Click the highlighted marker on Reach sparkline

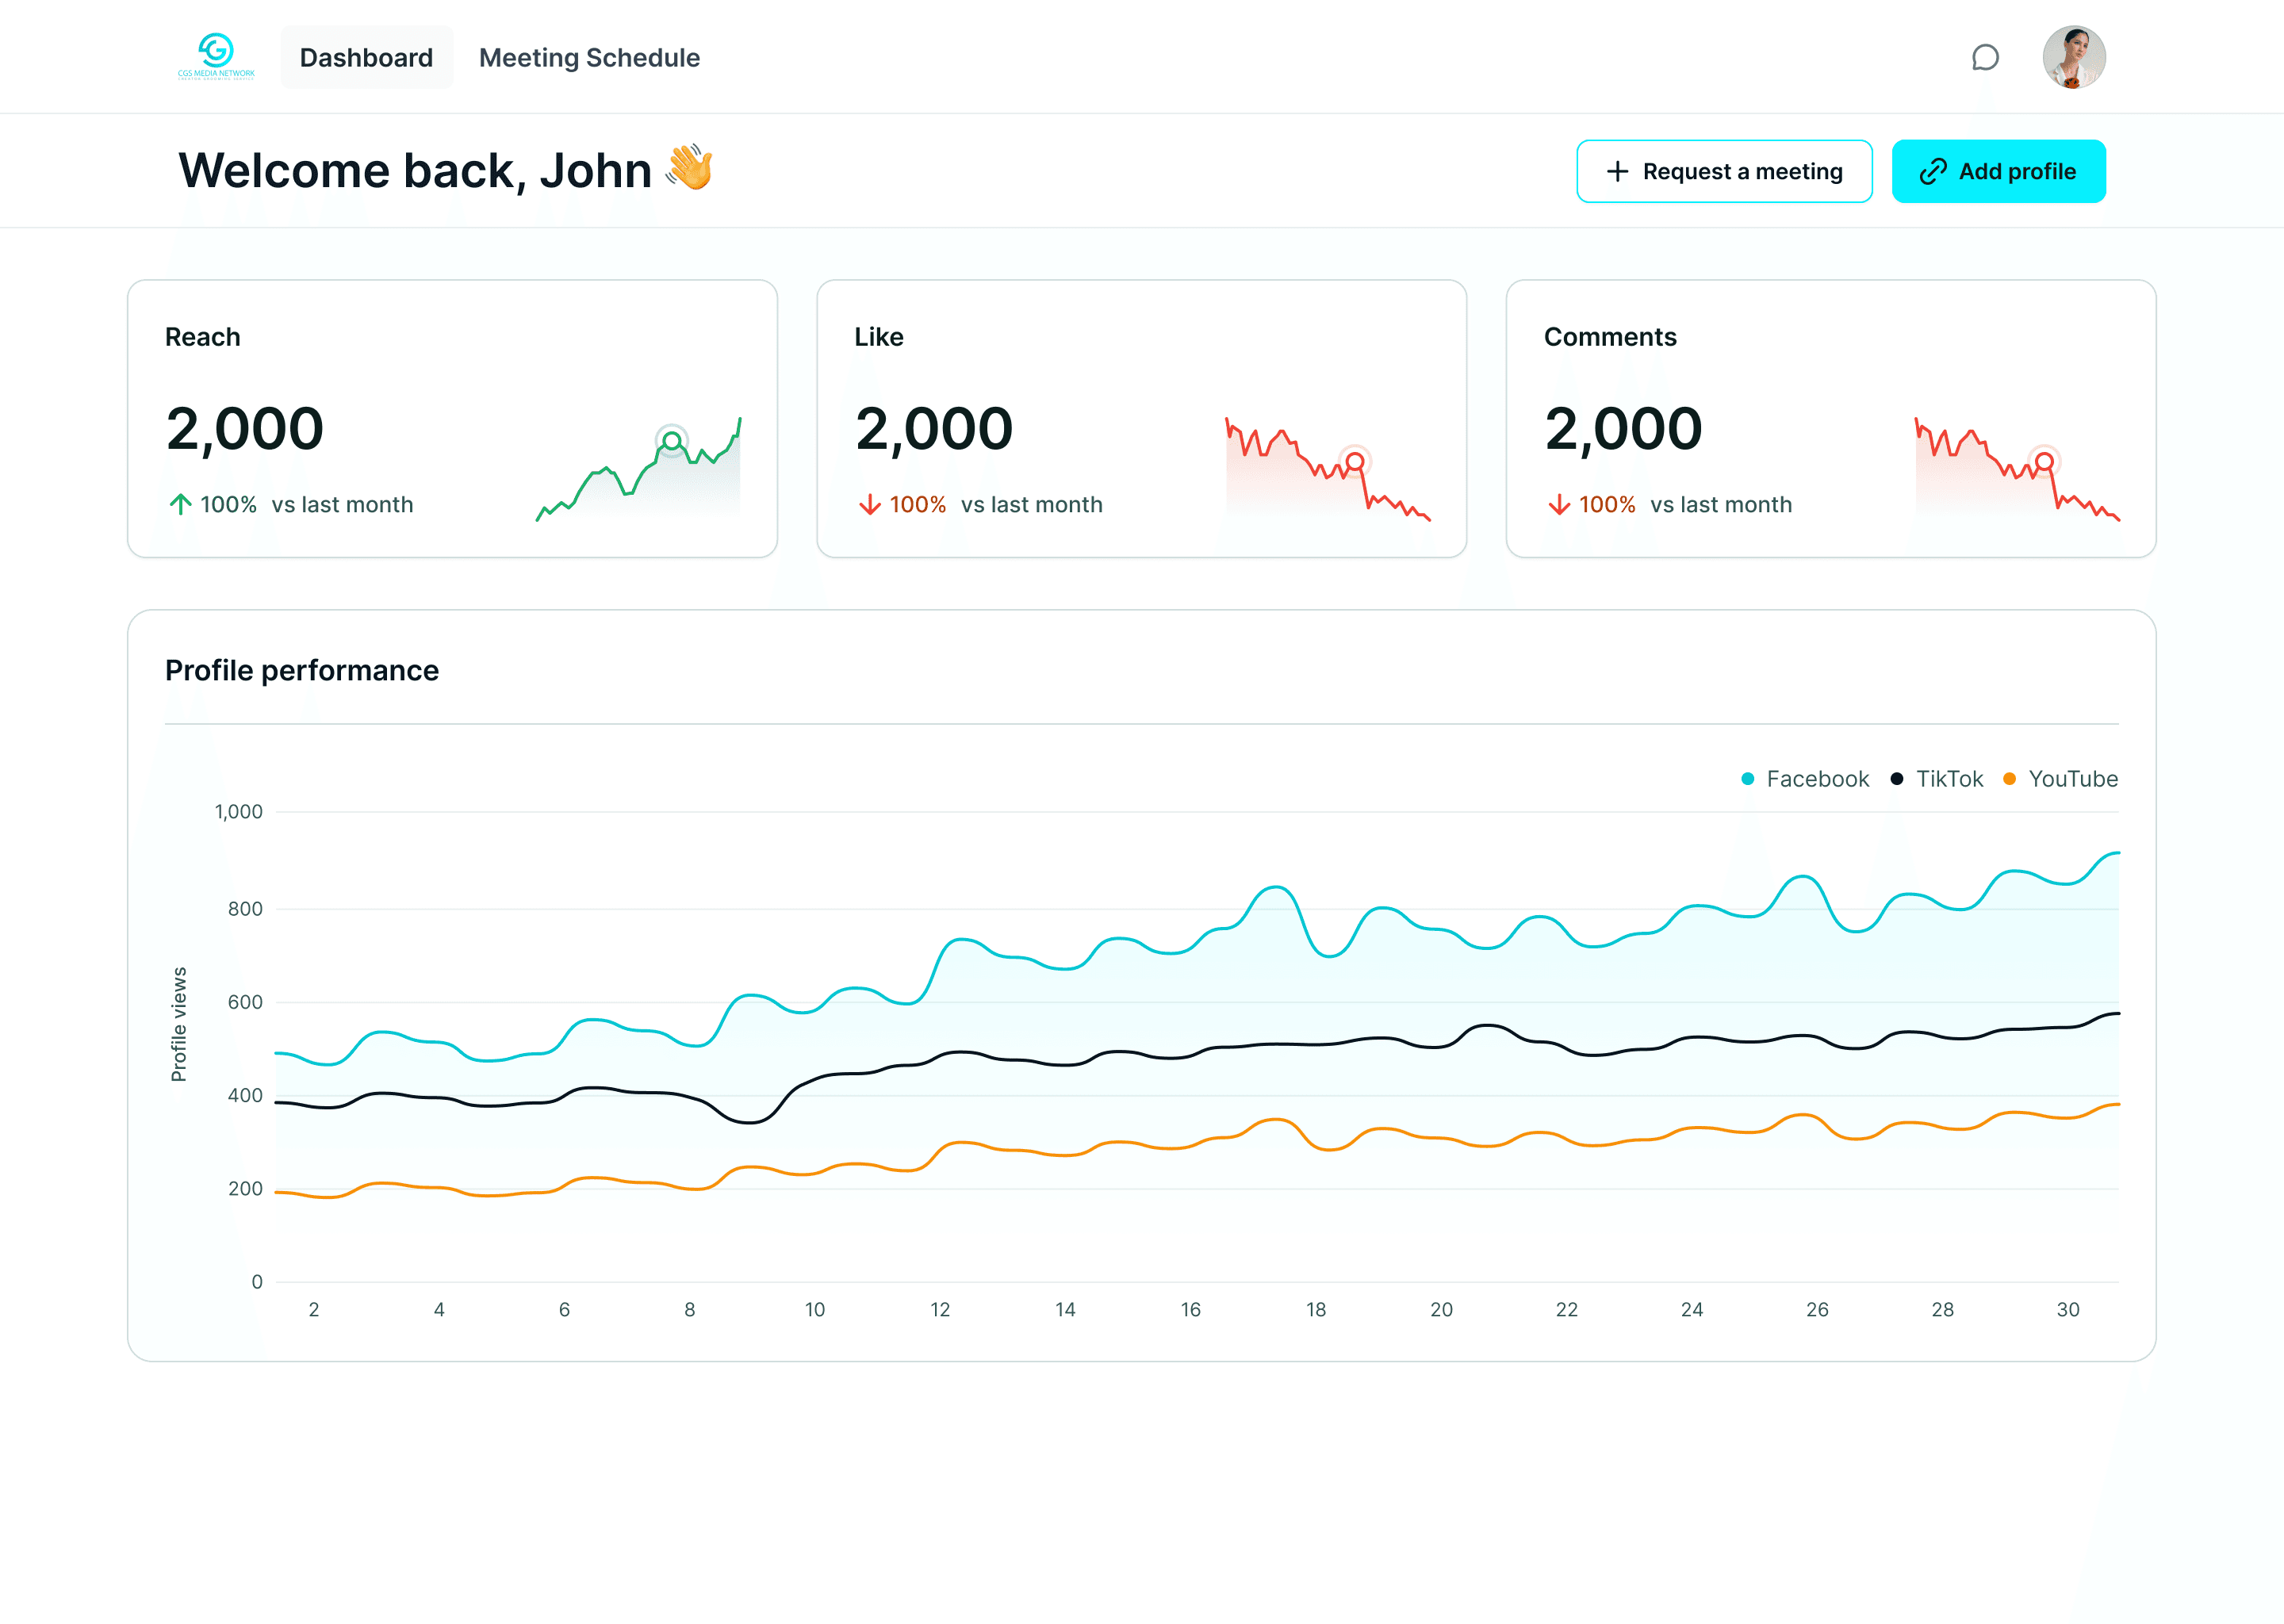pos(672,440)
